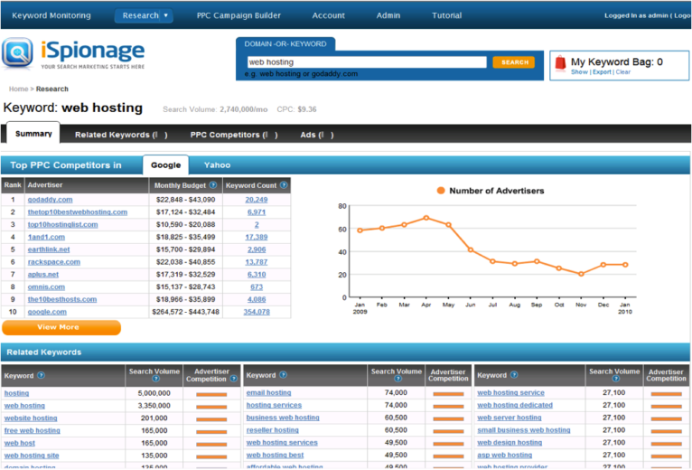The image size is (692, 470).
Task: Click competition bar for 'email hosting' row
Action: pos(448,394)
